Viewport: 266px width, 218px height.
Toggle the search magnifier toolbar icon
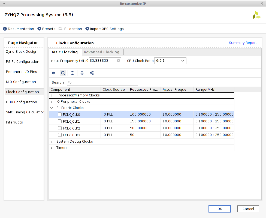pyautogui.click(x=63, y=73)
